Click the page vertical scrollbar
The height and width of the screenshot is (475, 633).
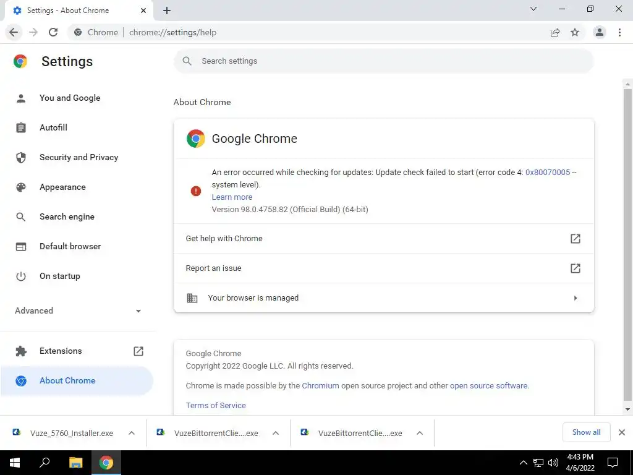point(627,245)
